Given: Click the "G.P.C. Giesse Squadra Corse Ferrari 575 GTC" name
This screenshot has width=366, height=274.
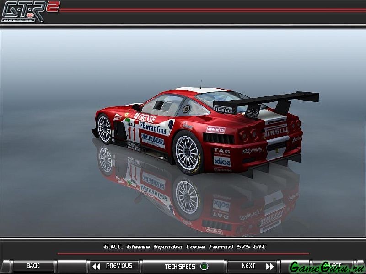Looking at the screenshot, I should [x=185, y=247].
